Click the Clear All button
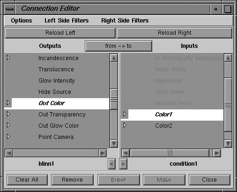Screen dimensions: 237x192 click(x=27, y=180)
